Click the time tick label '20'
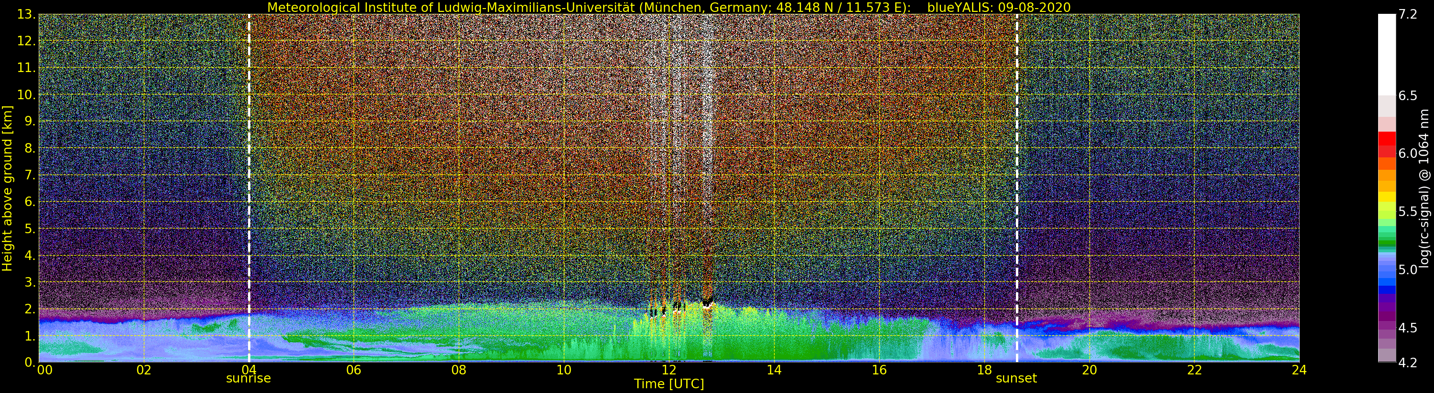1434x393 pixels. tap(1089, 370)
